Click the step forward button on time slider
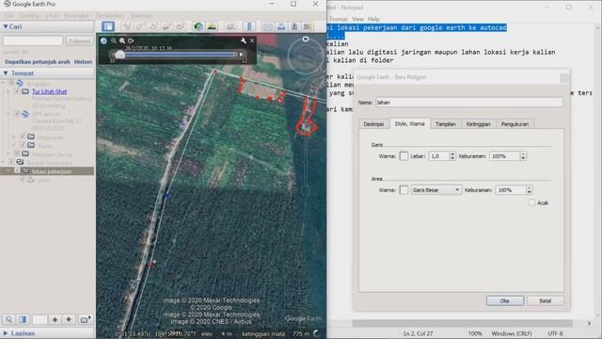This screenshot has width=602, height=339. tap(241, 55)
